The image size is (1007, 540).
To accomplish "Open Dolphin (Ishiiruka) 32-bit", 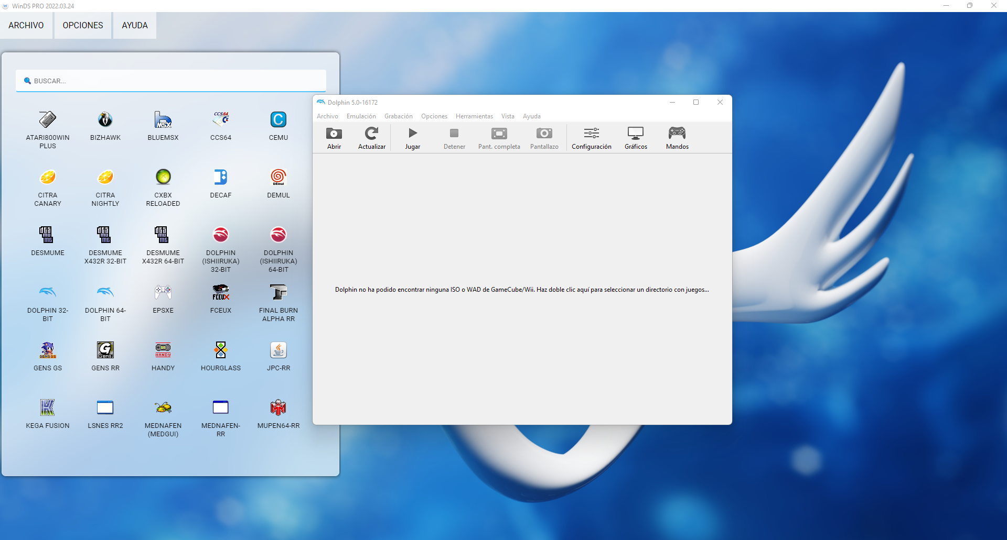I will (x=221, y=249).
